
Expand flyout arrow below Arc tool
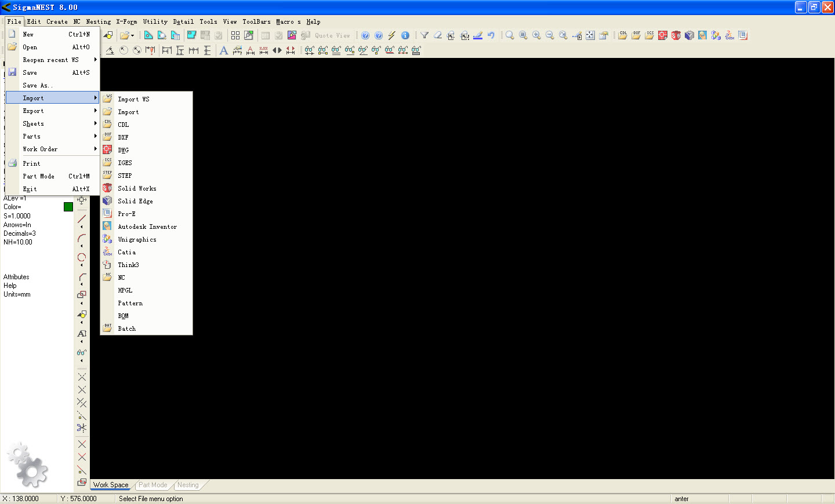pos(82,246)
